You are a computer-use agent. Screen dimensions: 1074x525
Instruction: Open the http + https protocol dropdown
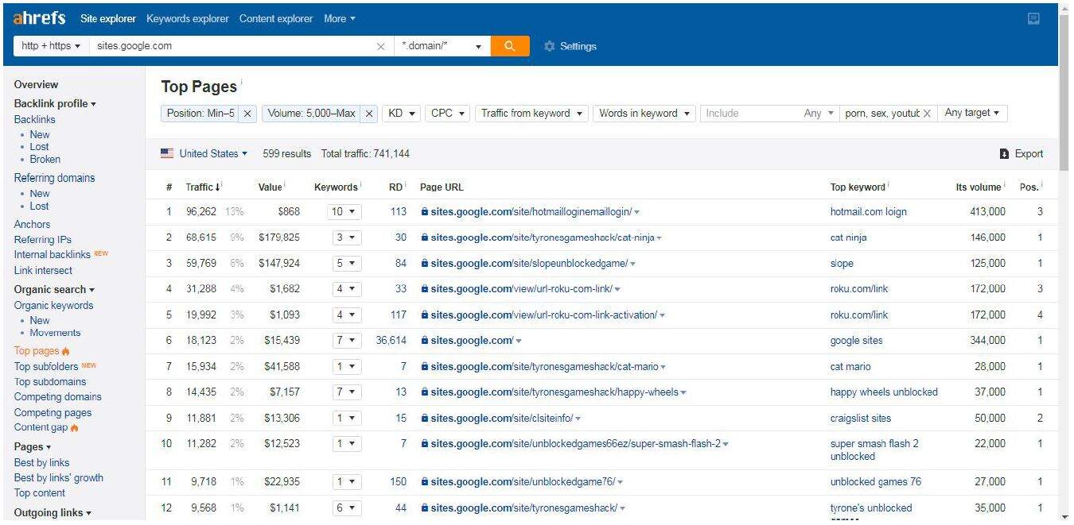[x=51, y=46]
